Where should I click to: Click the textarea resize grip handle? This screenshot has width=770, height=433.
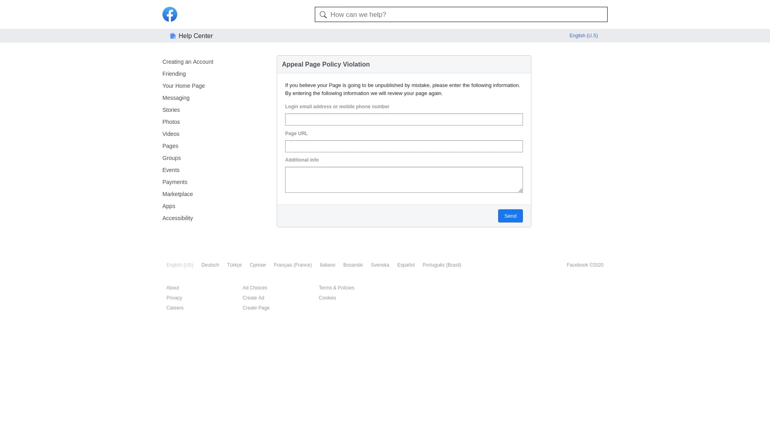click(x=520, y=190)
